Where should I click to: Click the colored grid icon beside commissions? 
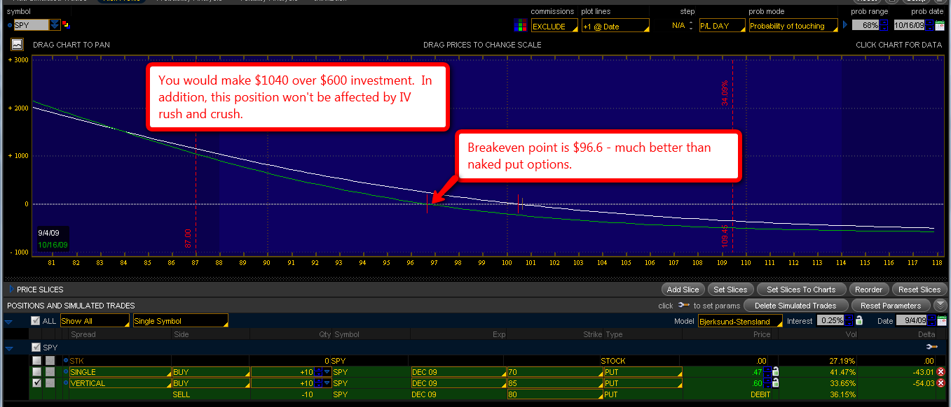click(521, 26)
